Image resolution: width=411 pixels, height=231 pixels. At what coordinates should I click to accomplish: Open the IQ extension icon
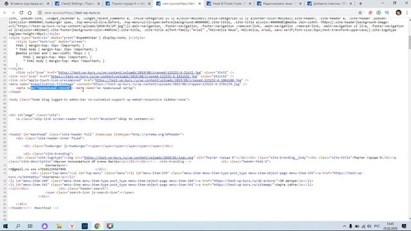(x=387, y=13)
